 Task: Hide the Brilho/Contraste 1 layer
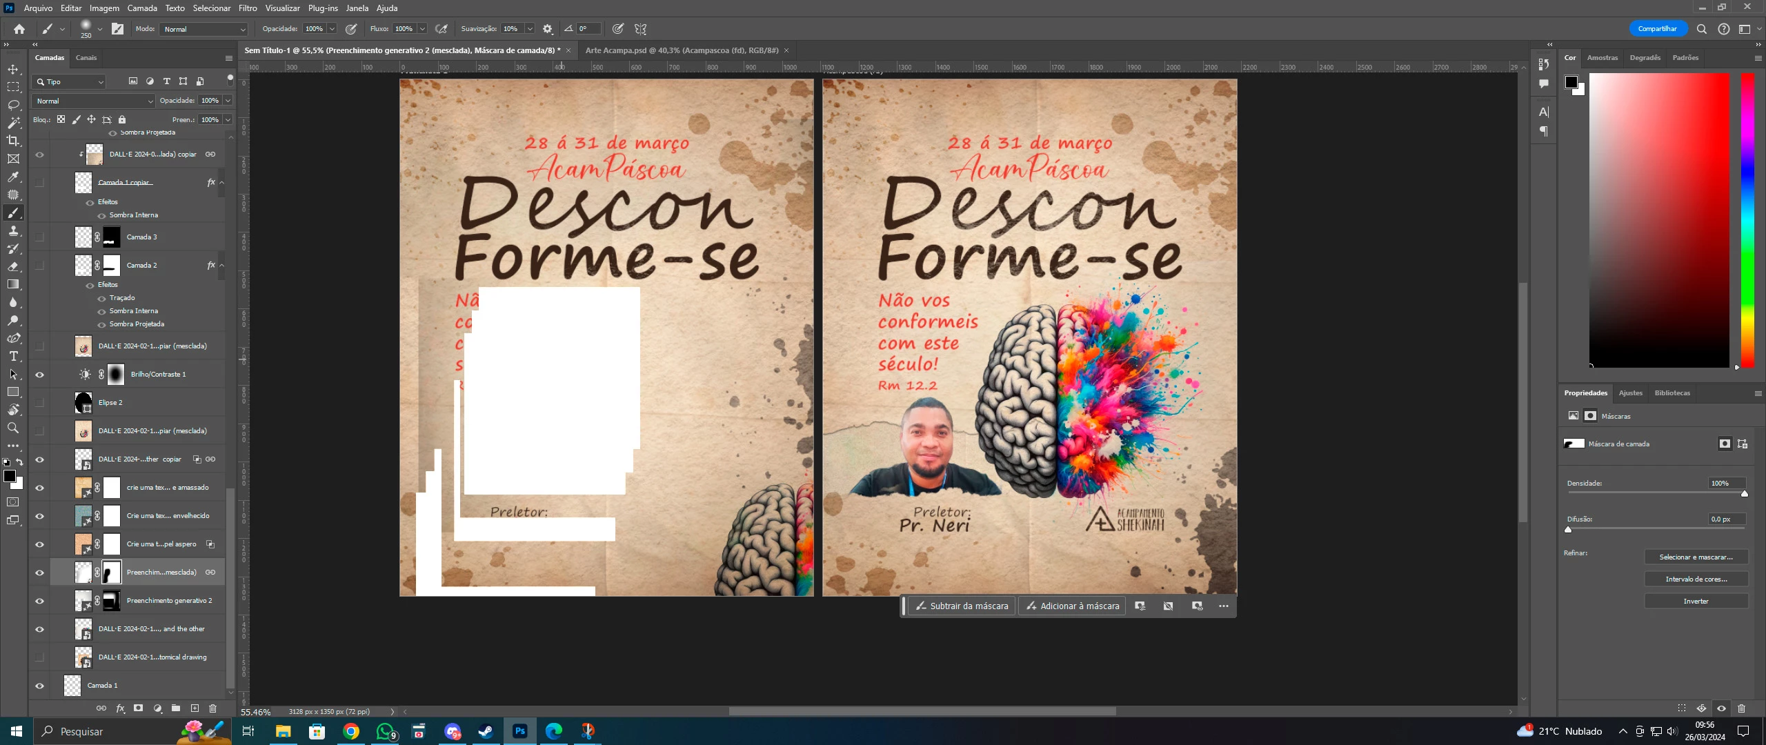click(x=39, y=375)
